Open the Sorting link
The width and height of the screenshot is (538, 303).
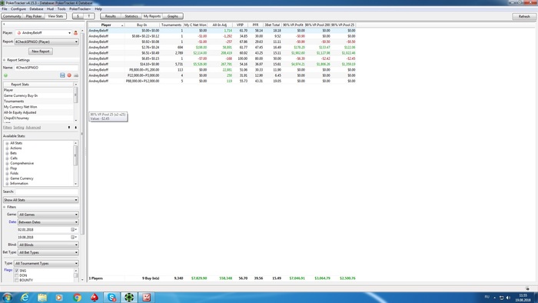coord(18,128)
